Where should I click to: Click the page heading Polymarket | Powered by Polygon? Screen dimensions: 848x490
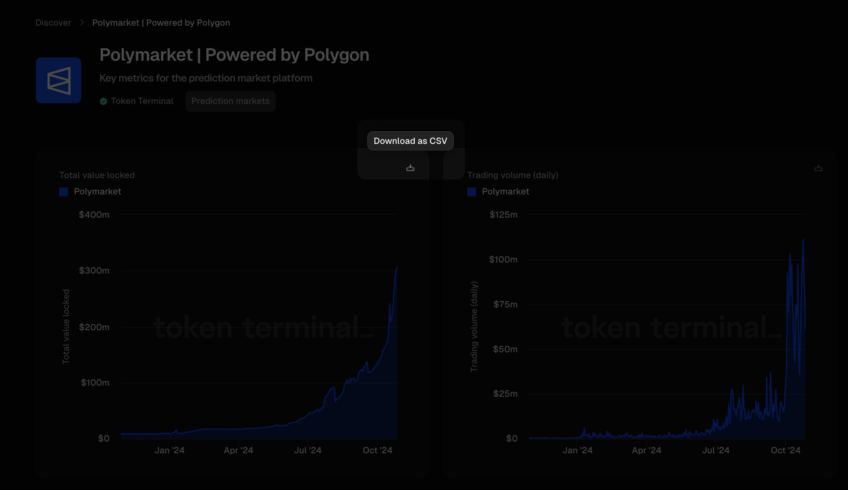pyautogui.click(x=234, y=55)
